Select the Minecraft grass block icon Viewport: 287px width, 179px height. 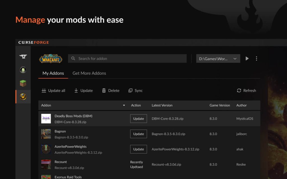point(23,83)
